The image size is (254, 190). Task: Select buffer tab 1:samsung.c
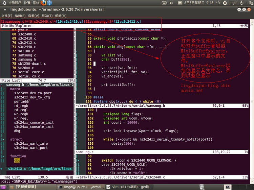(x=14, y=22)
